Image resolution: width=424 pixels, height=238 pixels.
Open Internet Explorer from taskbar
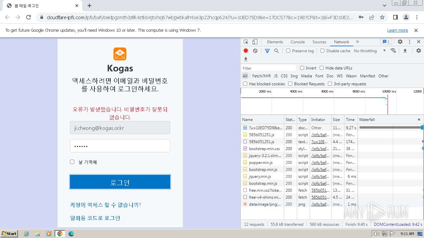(x=26, y=234)
